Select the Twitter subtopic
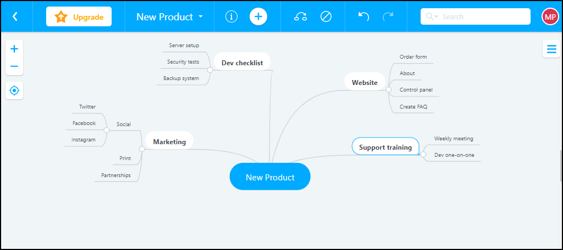This screenshot has height=250, width=563. tap(87, 107)
